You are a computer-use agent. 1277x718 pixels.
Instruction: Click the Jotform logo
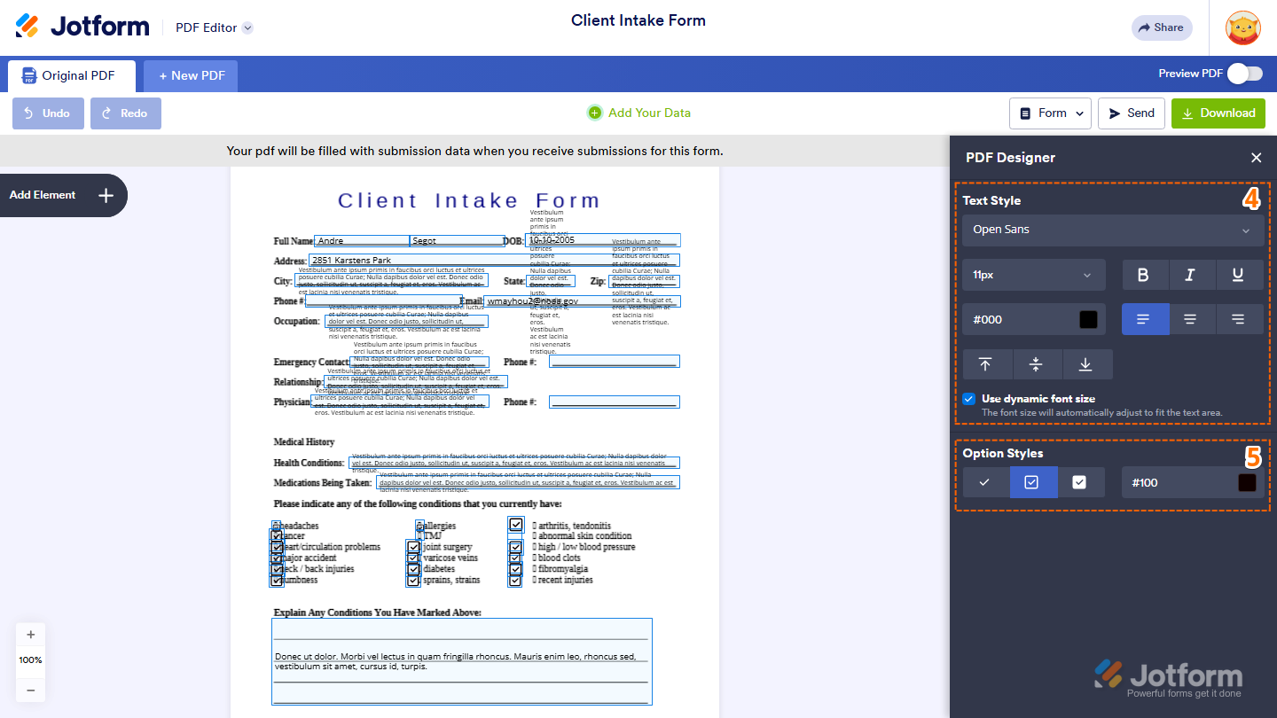[82, 27]
